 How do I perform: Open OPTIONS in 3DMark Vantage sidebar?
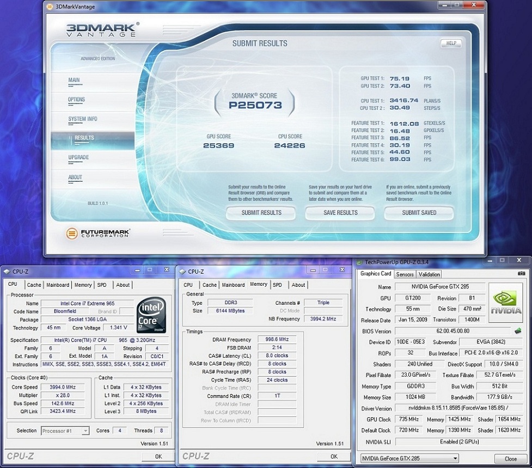76,100
